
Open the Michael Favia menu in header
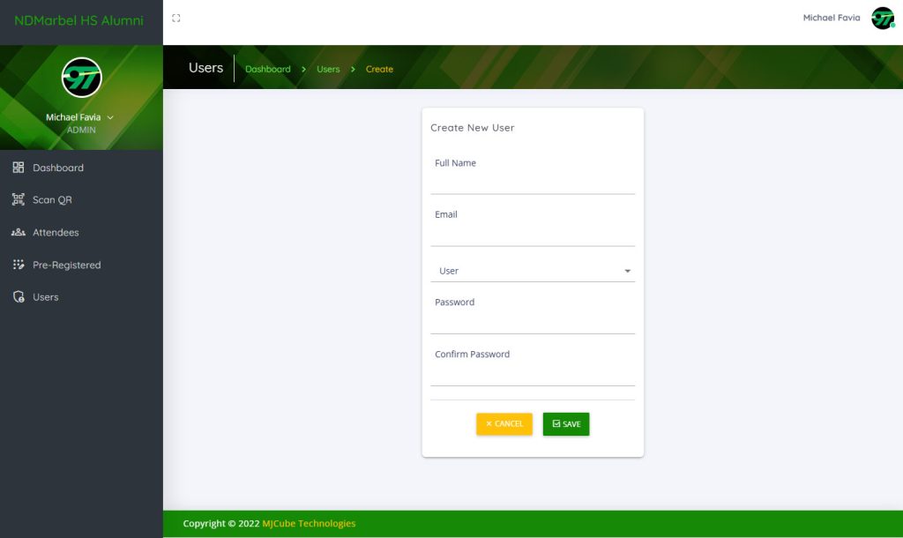coord(831,18)
